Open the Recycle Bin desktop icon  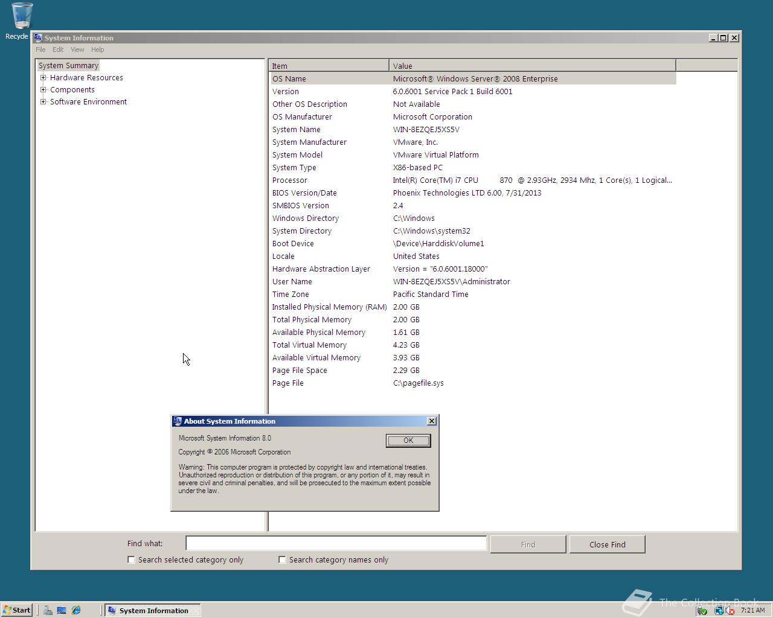(22, 21)
